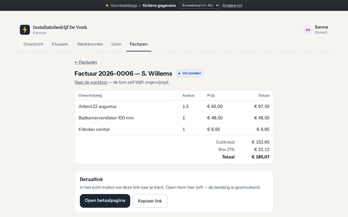Click the Aantal column header
This screenshot has height=217, width=348.
click(188, 95)
